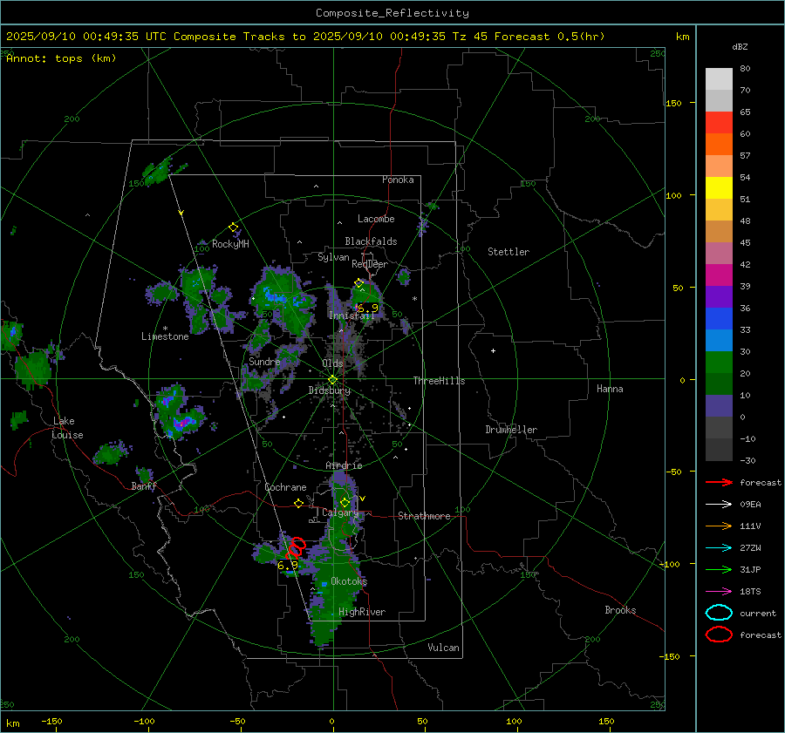
Task: Choose the green 31JP arrow legend icon
Action: [x=719, y=569]
